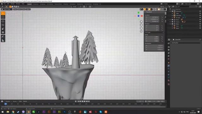This screenshot has height=114, width=202.
Task: Click the Add button in viewport header
Action: 24,9
